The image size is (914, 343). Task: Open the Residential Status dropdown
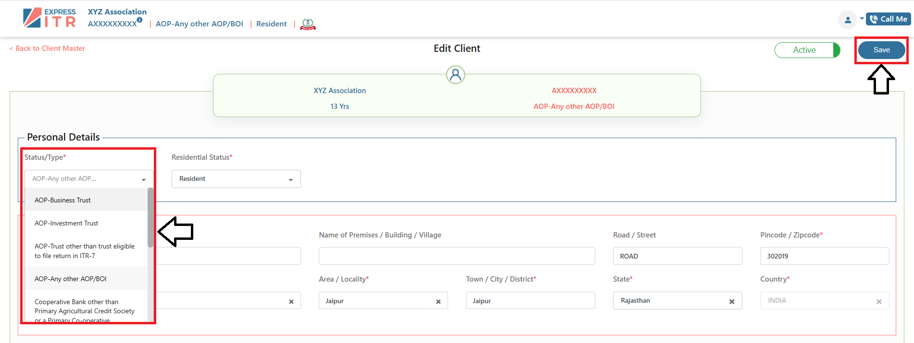(x=236, y=179)
